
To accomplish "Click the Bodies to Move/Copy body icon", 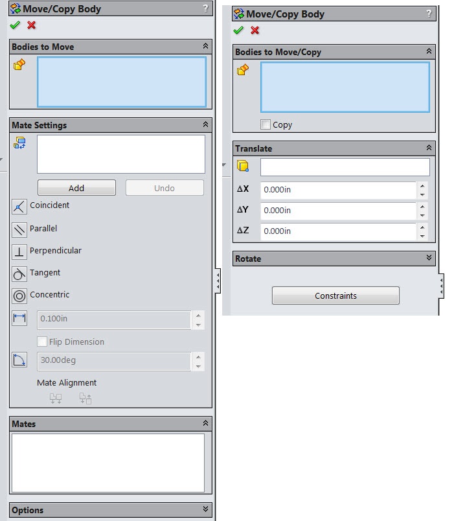I will (x=243, y=70).
